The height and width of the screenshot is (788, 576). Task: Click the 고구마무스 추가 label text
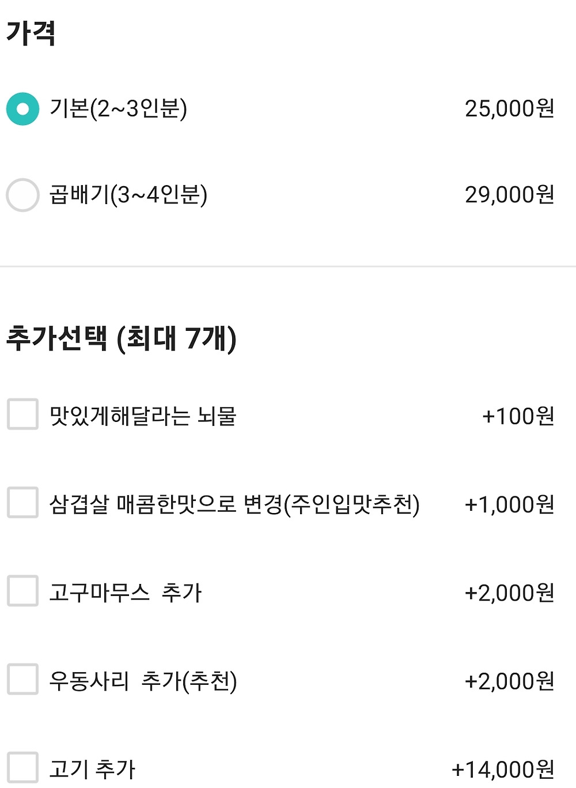click(x=125, y=593)
